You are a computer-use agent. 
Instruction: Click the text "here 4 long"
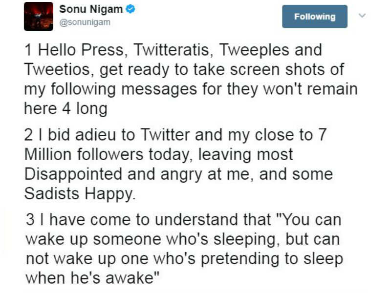tap(65, 108)
